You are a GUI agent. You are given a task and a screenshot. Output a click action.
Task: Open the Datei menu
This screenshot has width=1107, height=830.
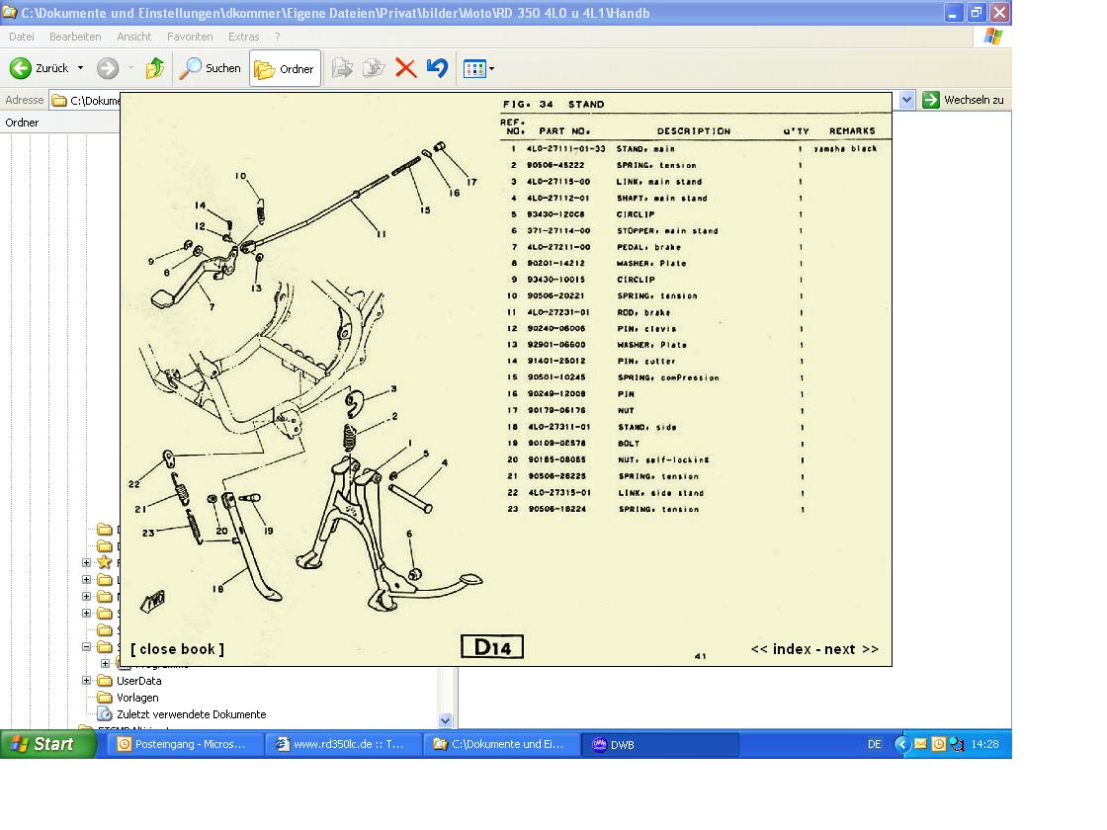point(21,37)
